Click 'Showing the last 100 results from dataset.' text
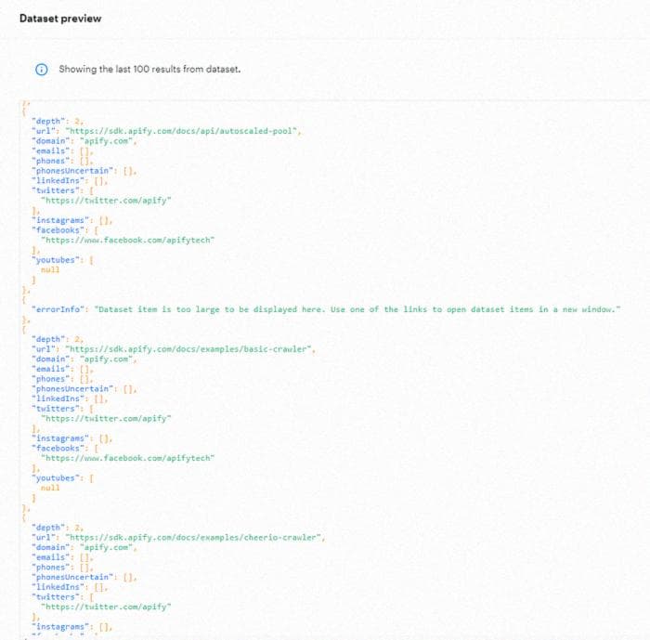Screen dimensions: 650x640 (x=149, y=69)
